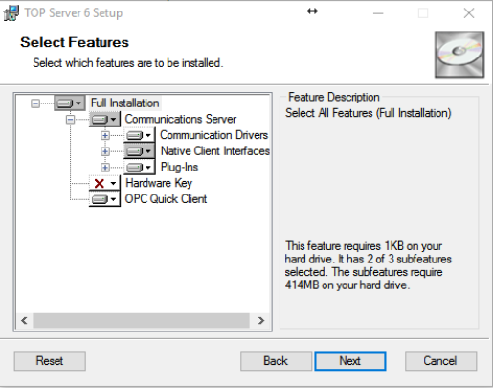
Task: Click the scroll right arrow of feature tree
Action: coord(261,320)
